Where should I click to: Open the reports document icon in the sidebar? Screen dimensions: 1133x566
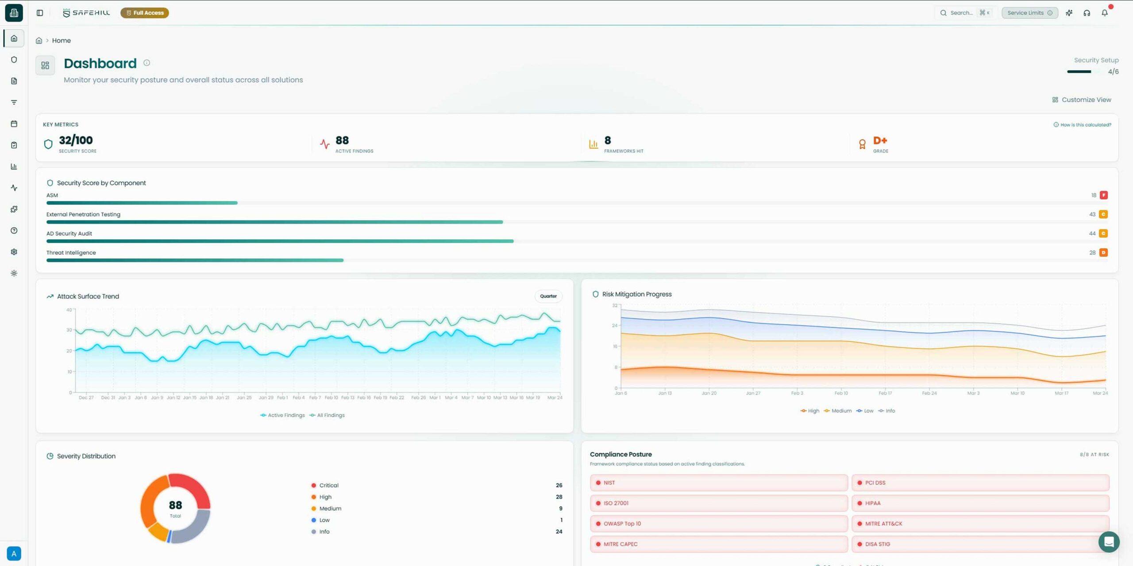14,80
